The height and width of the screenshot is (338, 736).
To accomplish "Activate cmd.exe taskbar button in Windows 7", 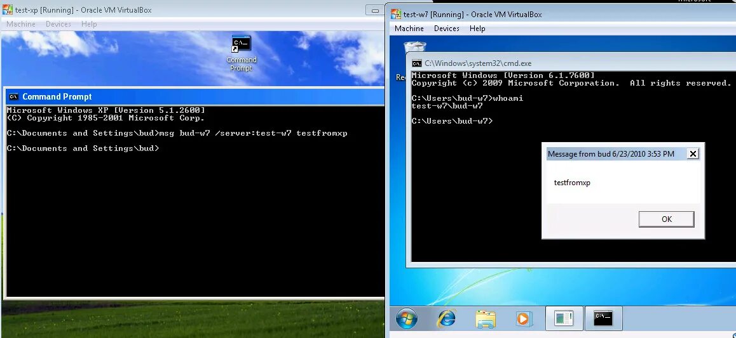I will click(603, 319).
